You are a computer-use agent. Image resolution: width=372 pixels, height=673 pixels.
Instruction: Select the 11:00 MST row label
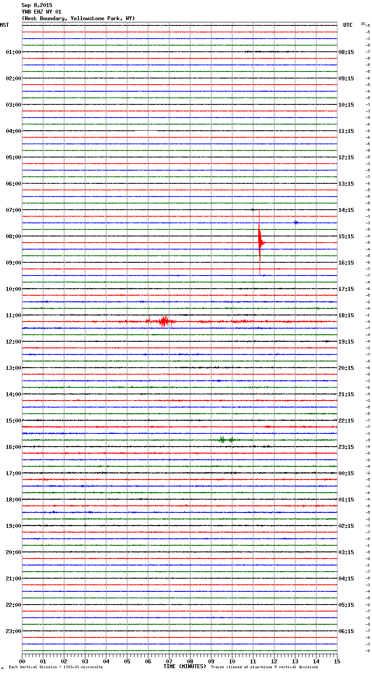[14, 315]
